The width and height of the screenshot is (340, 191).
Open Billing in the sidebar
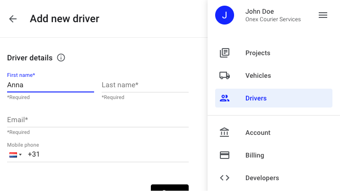tap(274, 155)
